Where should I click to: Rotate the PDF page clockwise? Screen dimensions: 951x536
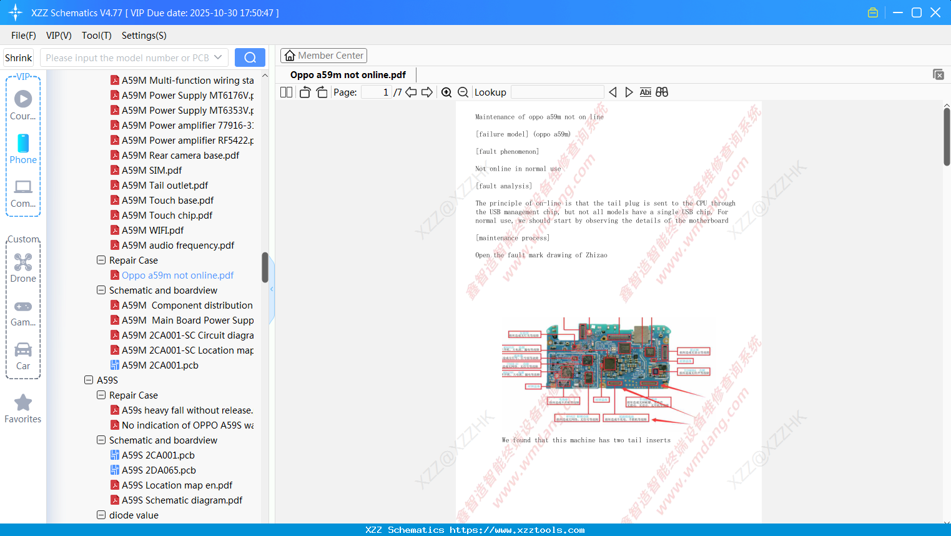[322, 92]
